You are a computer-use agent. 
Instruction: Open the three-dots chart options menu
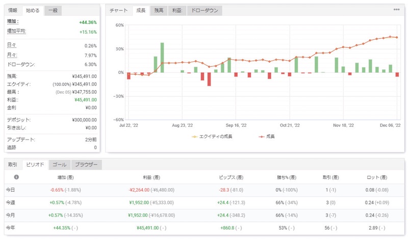click(x=396, y=10)
